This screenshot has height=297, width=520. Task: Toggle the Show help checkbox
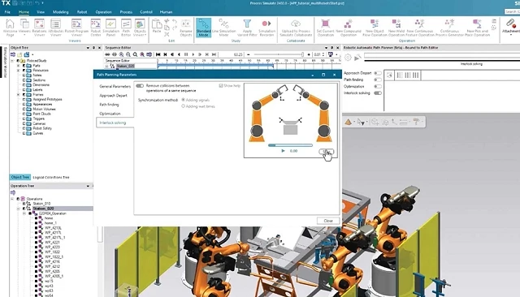(x=221, y=86)
